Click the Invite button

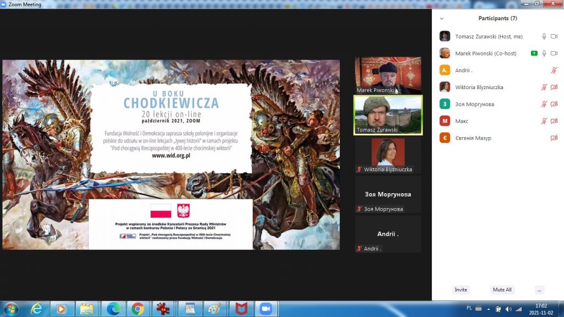[x=461, y=289]
